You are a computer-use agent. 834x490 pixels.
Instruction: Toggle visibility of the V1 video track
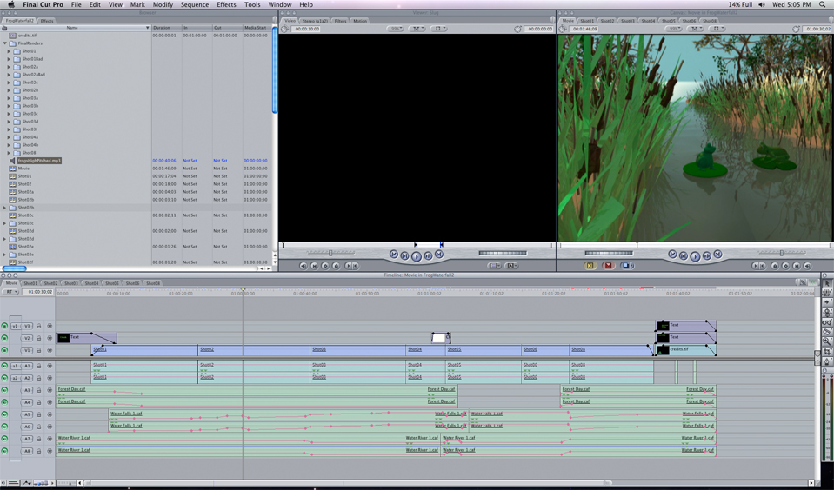point(4,350)
